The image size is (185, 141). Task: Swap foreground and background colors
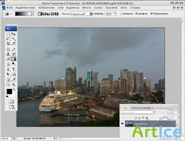pyautogui.click(x=14, y=90)
